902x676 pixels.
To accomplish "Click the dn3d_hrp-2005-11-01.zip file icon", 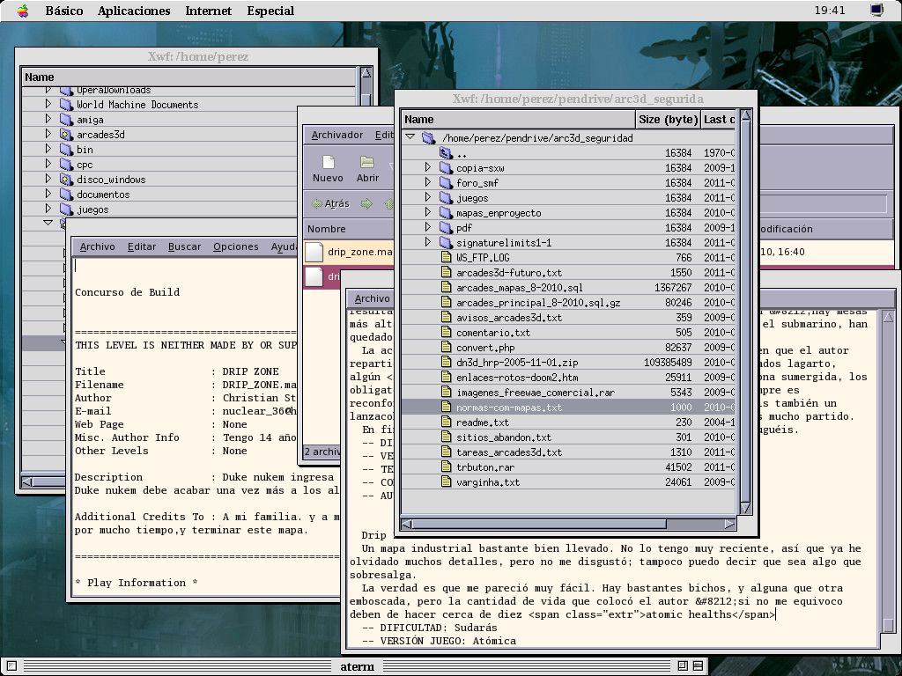I will tap(447, 362).
